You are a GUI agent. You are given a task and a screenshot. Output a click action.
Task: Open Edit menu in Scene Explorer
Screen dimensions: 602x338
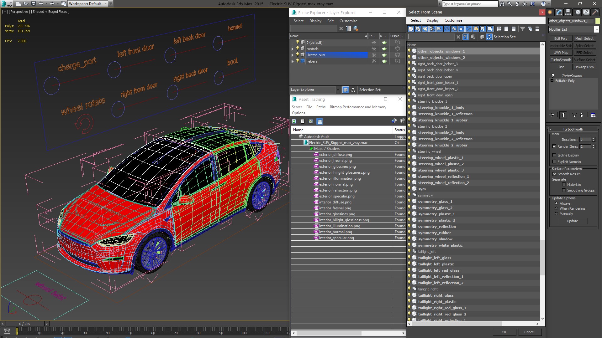(x=330, y=21)
